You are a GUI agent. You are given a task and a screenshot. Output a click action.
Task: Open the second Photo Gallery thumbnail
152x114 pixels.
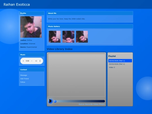[68, 37]
